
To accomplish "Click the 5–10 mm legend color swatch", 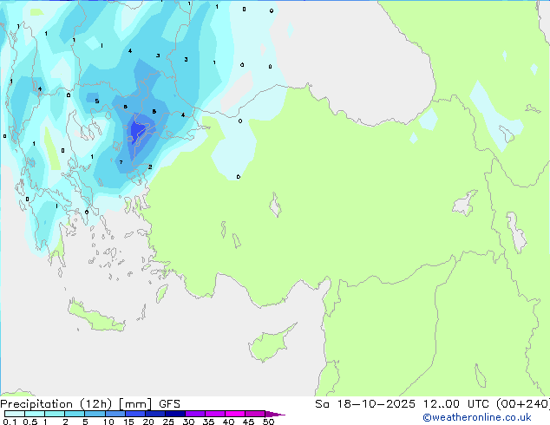I will pos(95,414).
